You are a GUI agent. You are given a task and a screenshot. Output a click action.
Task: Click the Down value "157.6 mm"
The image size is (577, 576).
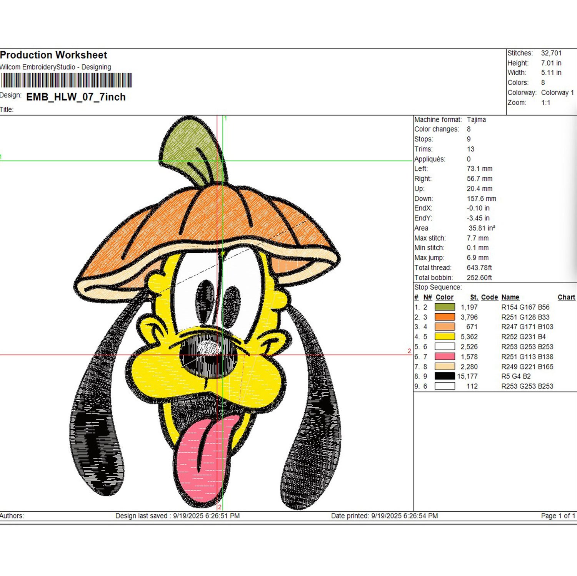[x=482, y=199]
